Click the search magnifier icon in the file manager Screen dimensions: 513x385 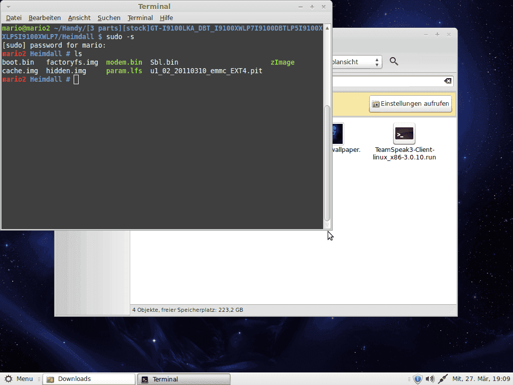[394, 61]
